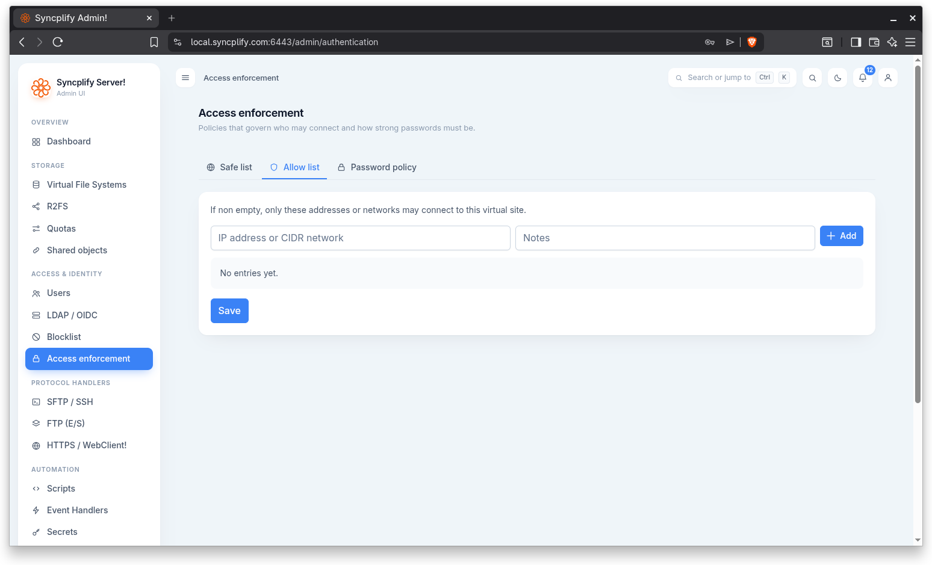Open FTP (E/S) protocol handler
This screenshot has height=565, width=932.
[89, 424]
